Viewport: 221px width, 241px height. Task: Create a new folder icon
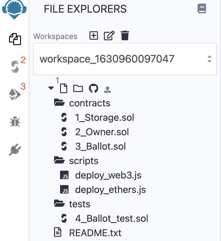tap(78, 88)
